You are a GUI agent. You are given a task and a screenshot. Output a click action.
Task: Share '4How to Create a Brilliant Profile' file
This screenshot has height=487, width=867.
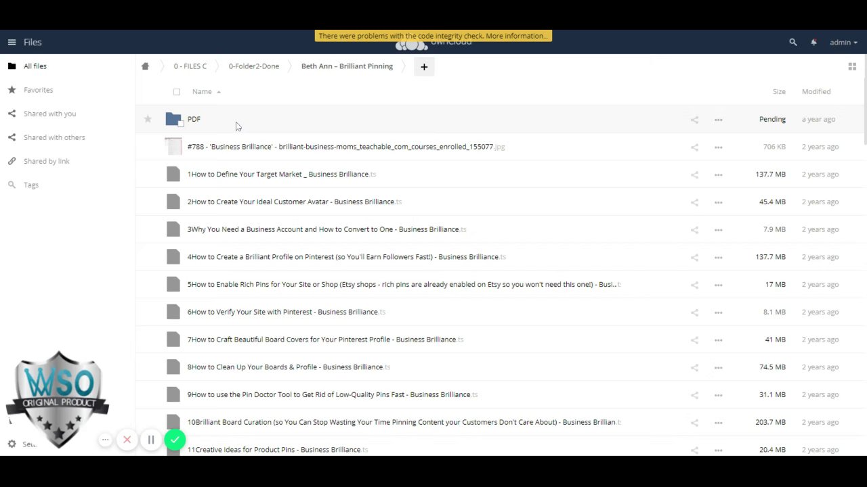coord(694,257)
